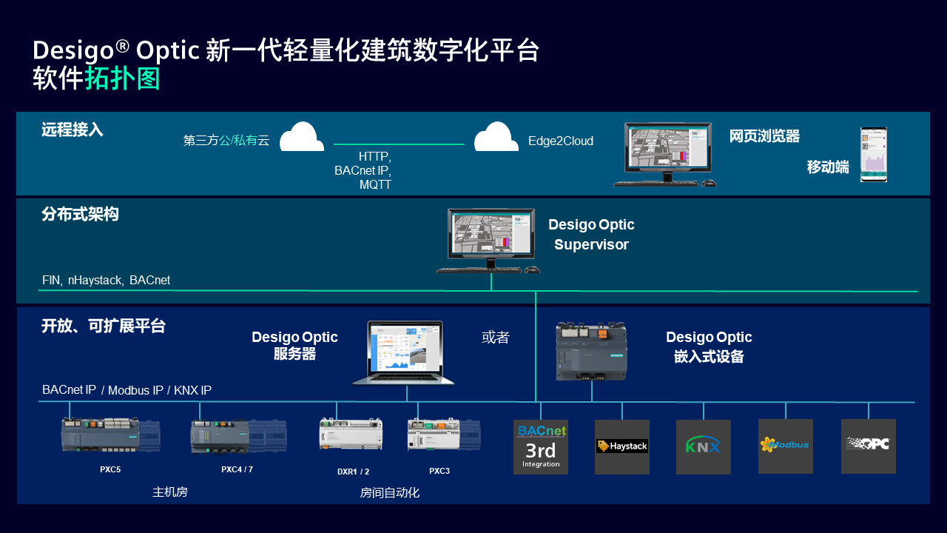Click the PXC5 controller image
The image size is (947, 533).
(x=111, y=435)
